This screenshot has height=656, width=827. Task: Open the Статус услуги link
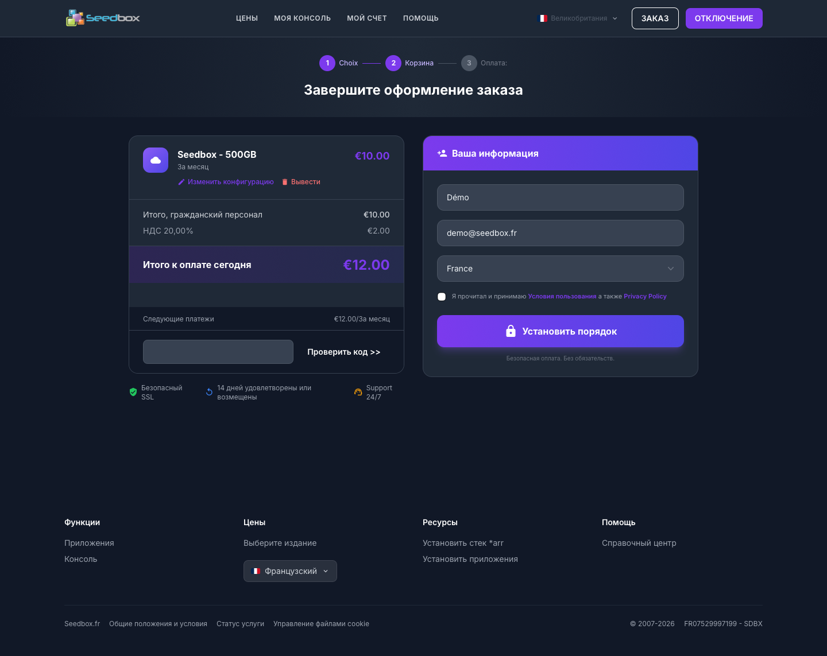point(240,624)
